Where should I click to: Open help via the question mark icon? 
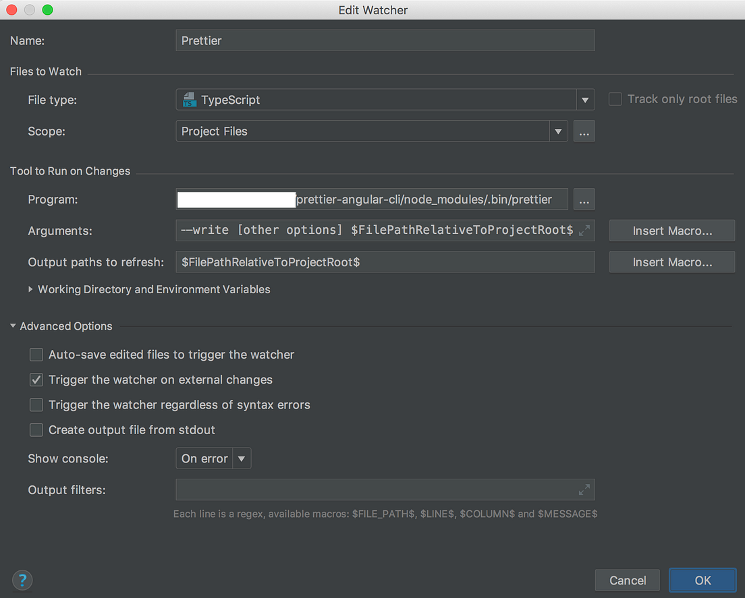[22, 580]
